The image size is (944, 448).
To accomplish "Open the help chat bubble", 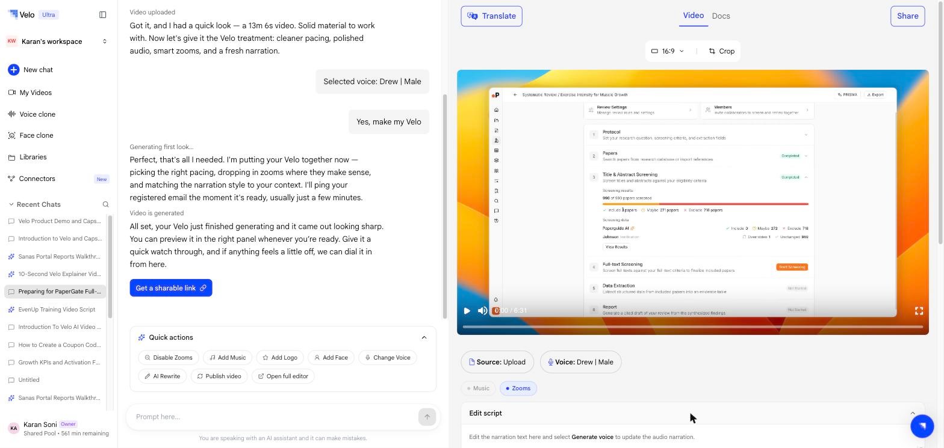I will [x=922, y=426].
